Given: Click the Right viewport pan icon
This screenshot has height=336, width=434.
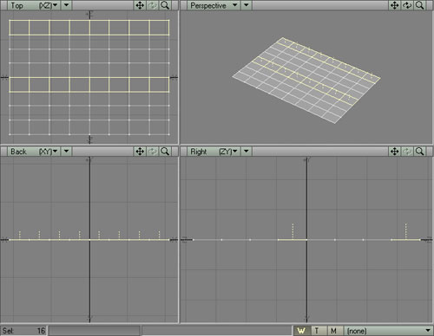Looking at the screenshot, I should coord(395,152).
